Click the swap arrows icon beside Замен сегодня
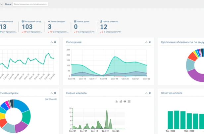Image resolution: width=204 pixels, height=134 pixels. [x=49, y=21]
